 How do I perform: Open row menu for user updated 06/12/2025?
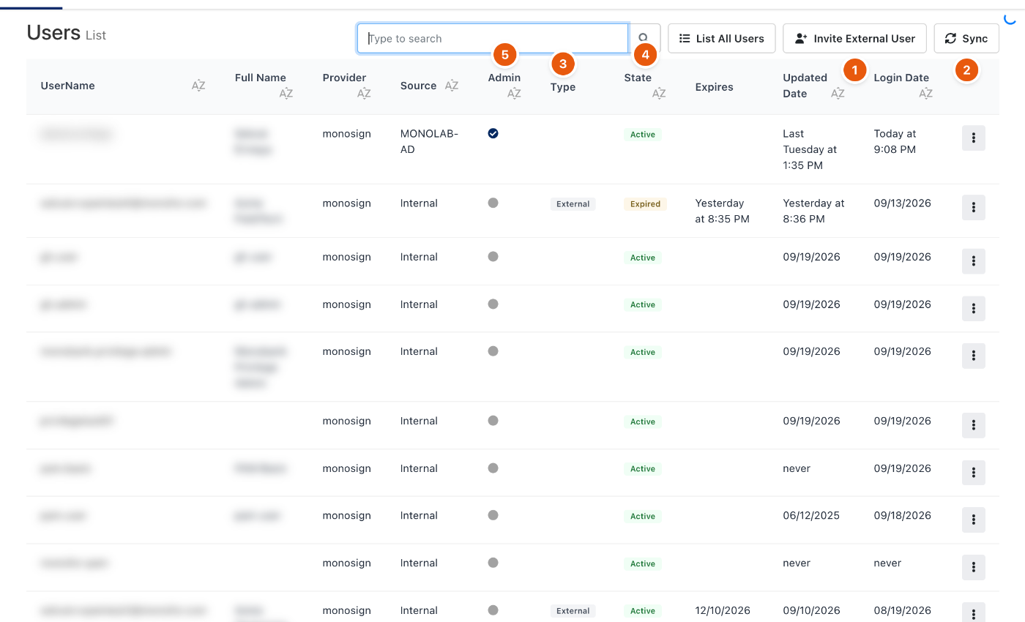point(974,520)
